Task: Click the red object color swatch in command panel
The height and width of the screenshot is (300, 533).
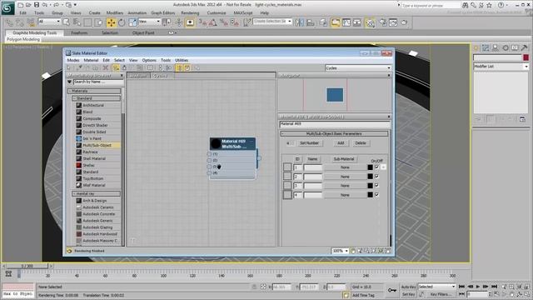Action: (526, 57)
